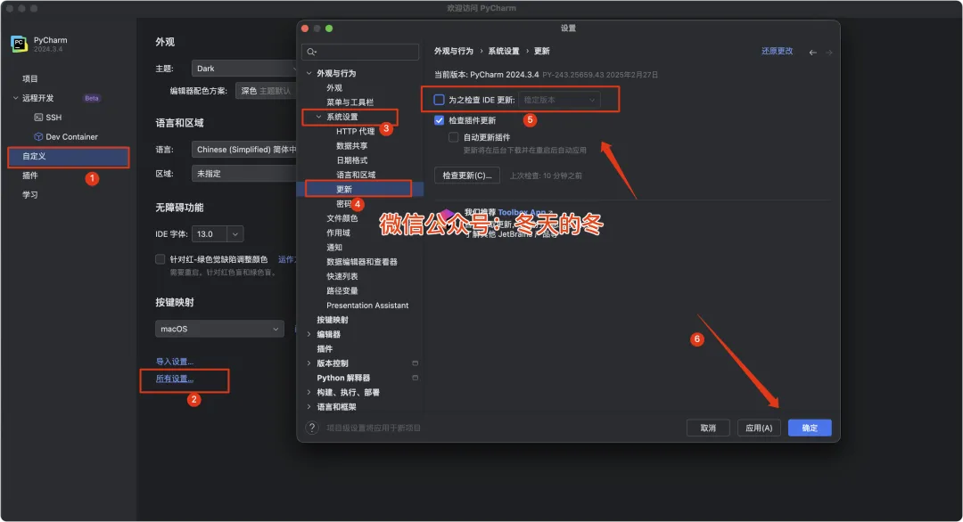Enable the 自动更新插件 checkbox

tap(453, 137)
